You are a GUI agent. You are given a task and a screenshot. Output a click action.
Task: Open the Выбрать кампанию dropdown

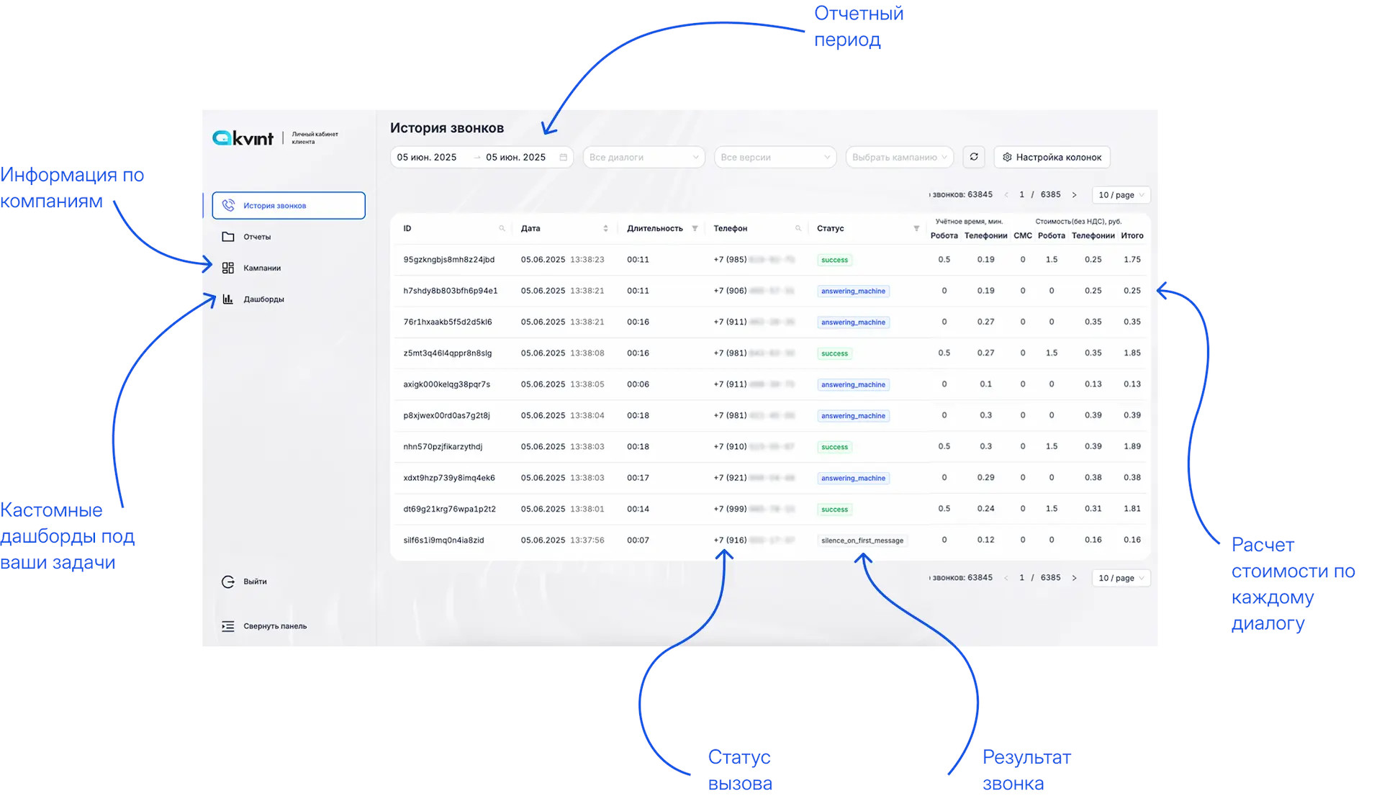(899, 157)
